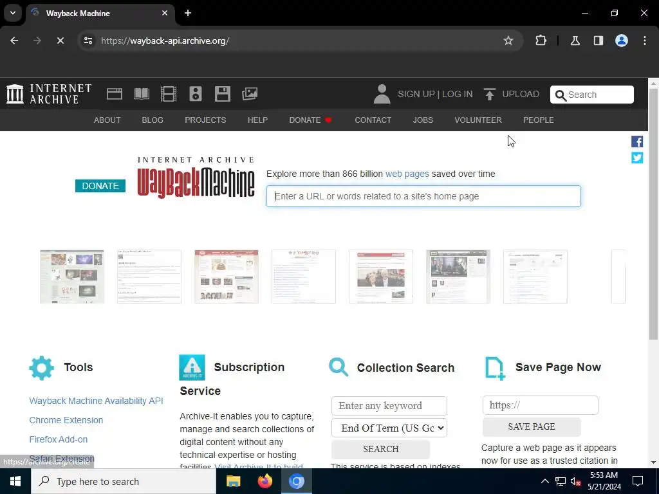The height and width of the screenshot is (494, 659).
Task: Click the Collection SEARCH button
Action: 381,449
